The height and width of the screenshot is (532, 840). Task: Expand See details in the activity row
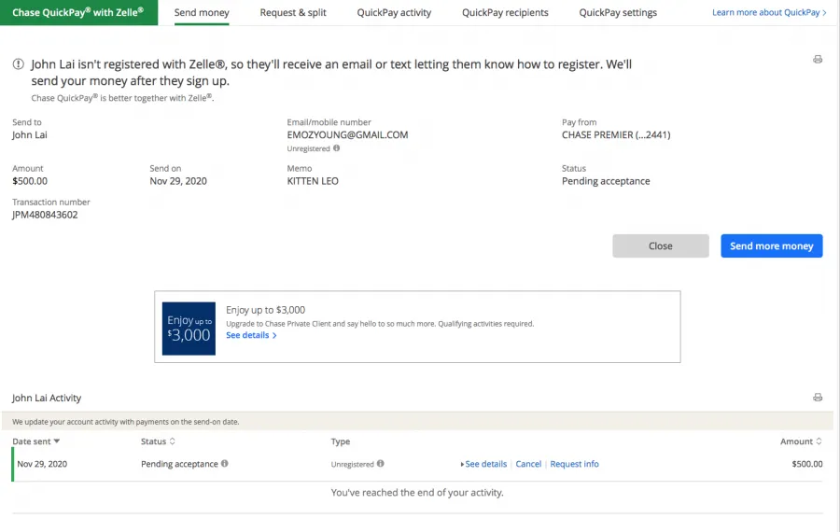coord(483,464)
